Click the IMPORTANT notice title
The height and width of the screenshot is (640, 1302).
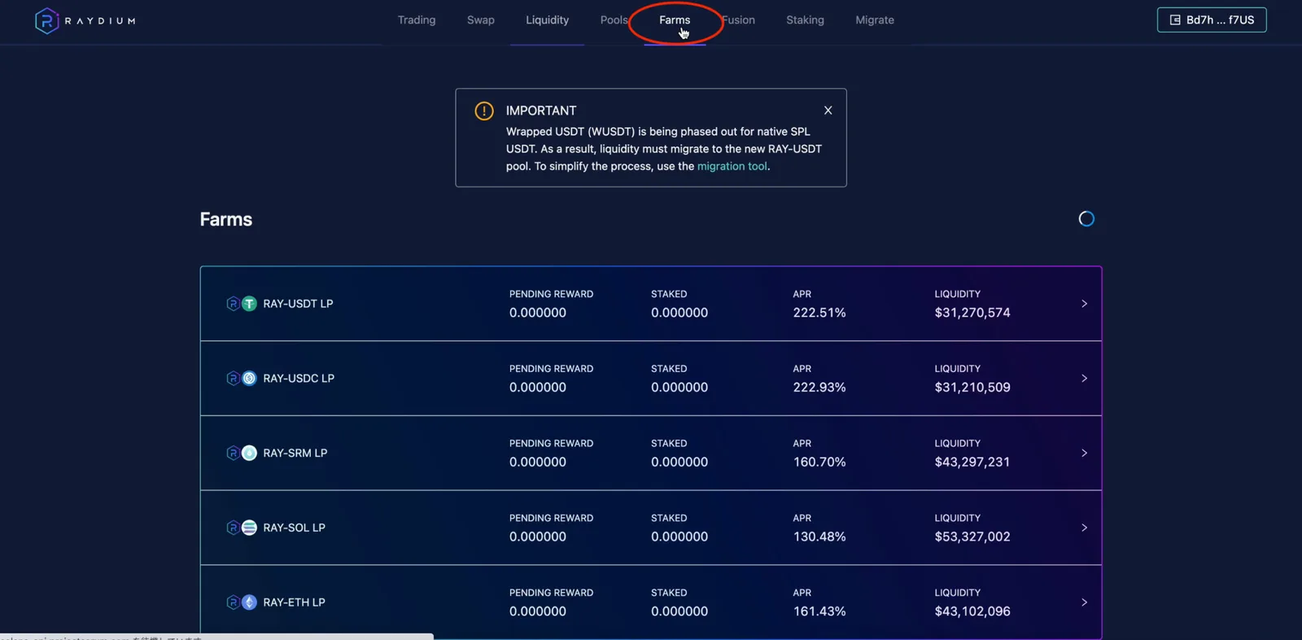[541, 111]
